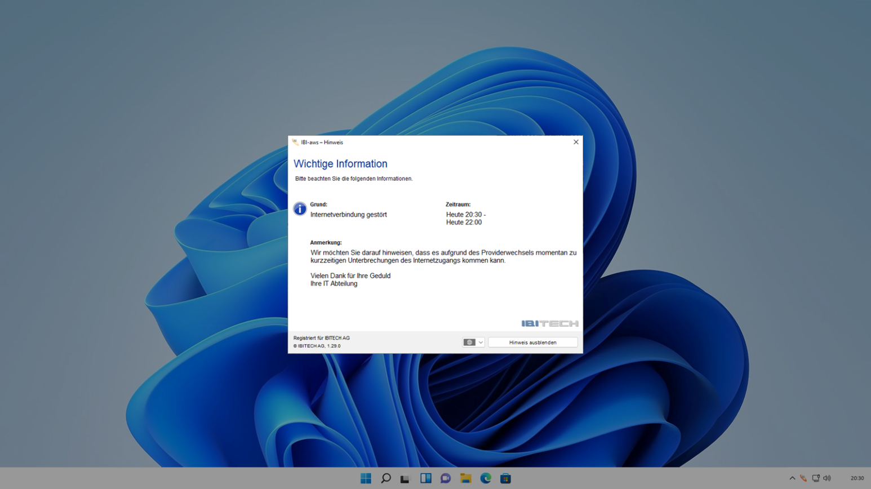Launch Microsoft Edge from taskbar
This screenshot has height=489, width=871.
click(x=486, y=478)
